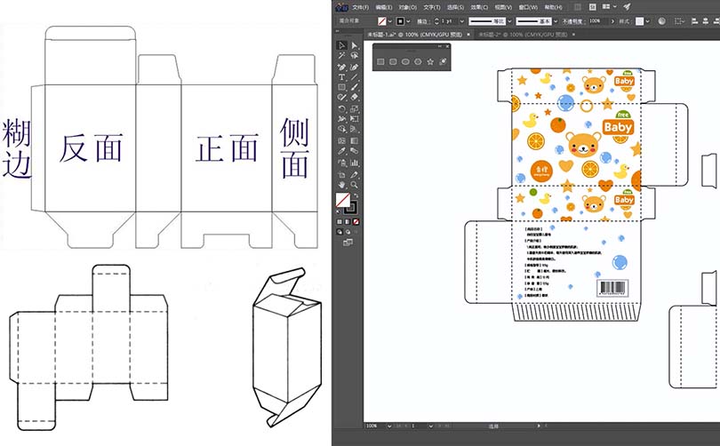This screenshot has width=720, height=446.
Task: Select the Slice tool
Action: [354, 175]
